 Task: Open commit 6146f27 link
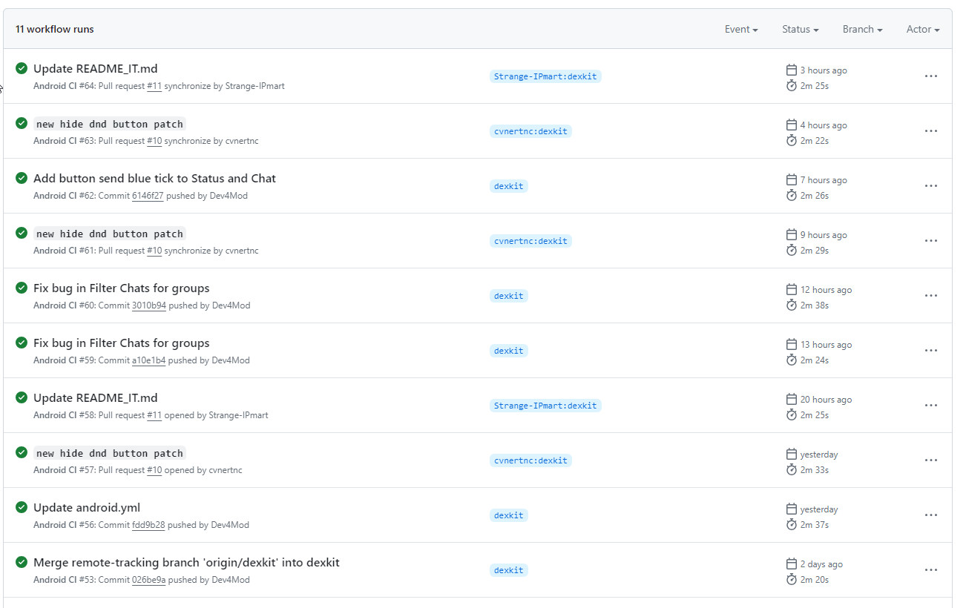(x=147, y=196)
